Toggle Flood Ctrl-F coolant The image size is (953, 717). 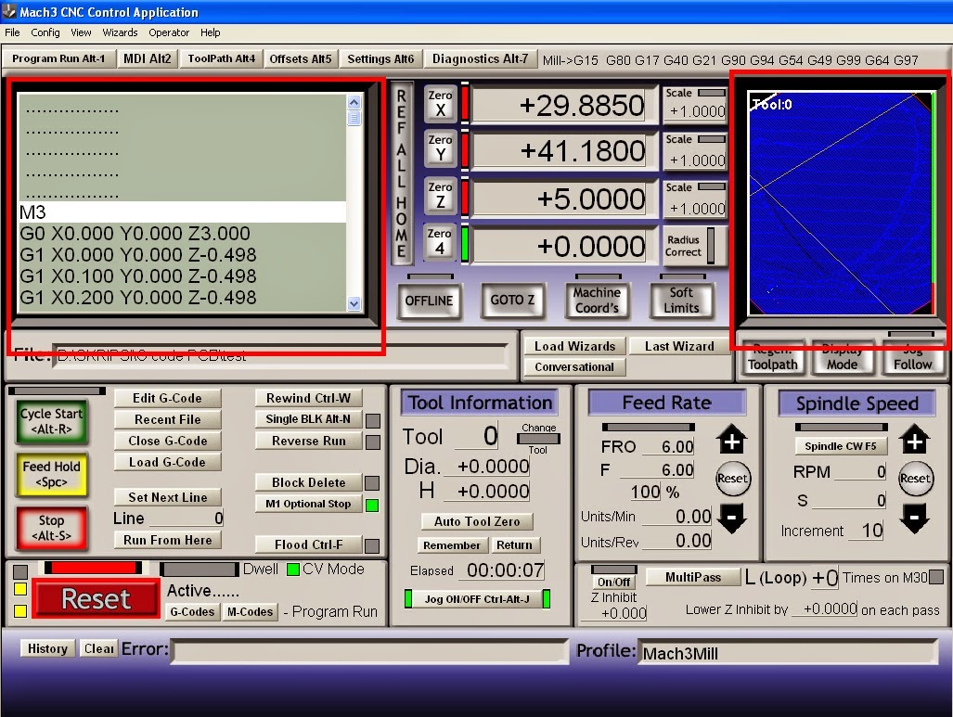pyautogui.click(x=308, y=544)
